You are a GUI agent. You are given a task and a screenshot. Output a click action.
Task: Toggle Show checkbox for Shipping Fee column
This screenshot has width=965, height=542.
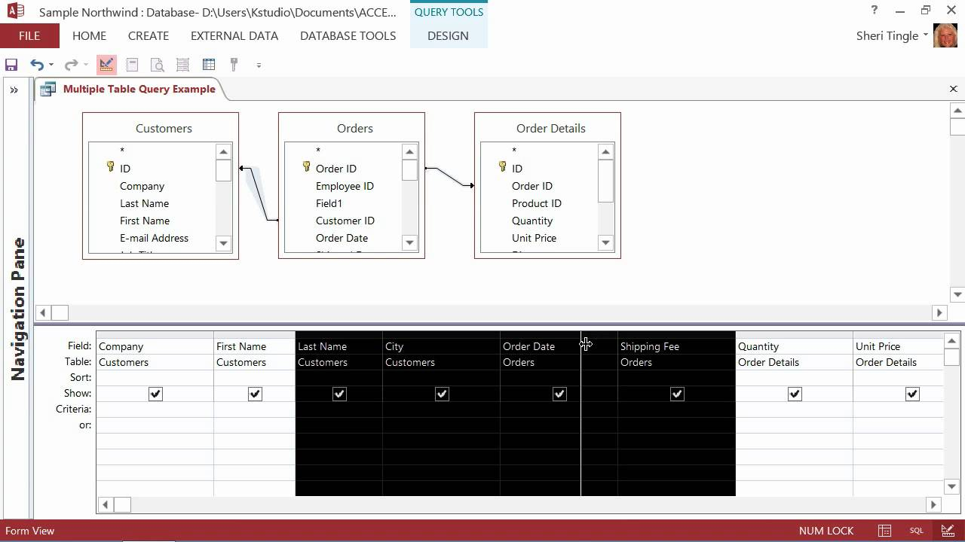click(x=677, y=394)
